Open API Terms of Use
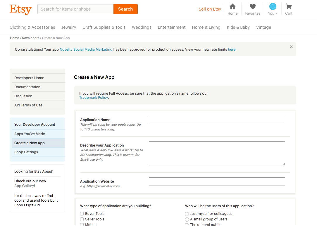The image size is (317, 226). pyautogui.click(x=39, y=105)
